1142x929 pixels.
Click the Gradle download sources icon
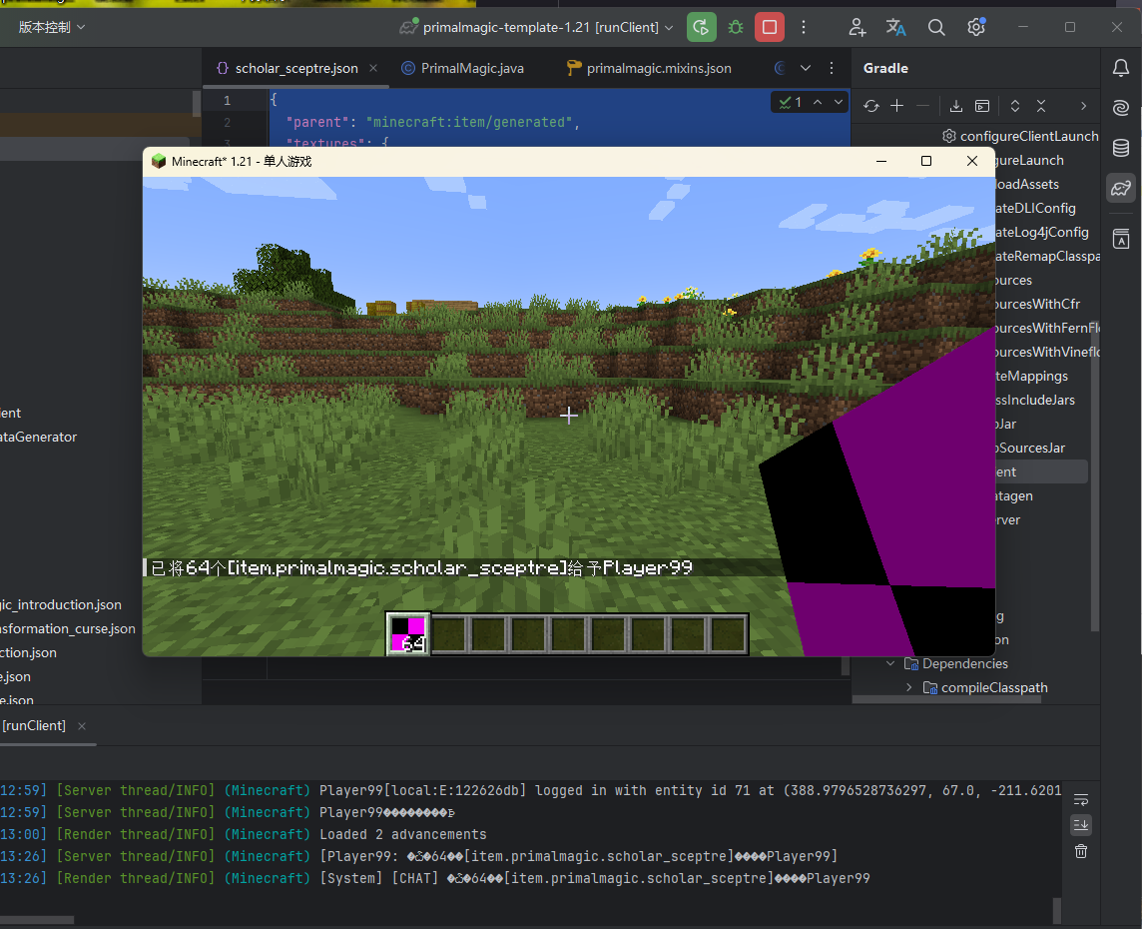(x=956, y=106)
